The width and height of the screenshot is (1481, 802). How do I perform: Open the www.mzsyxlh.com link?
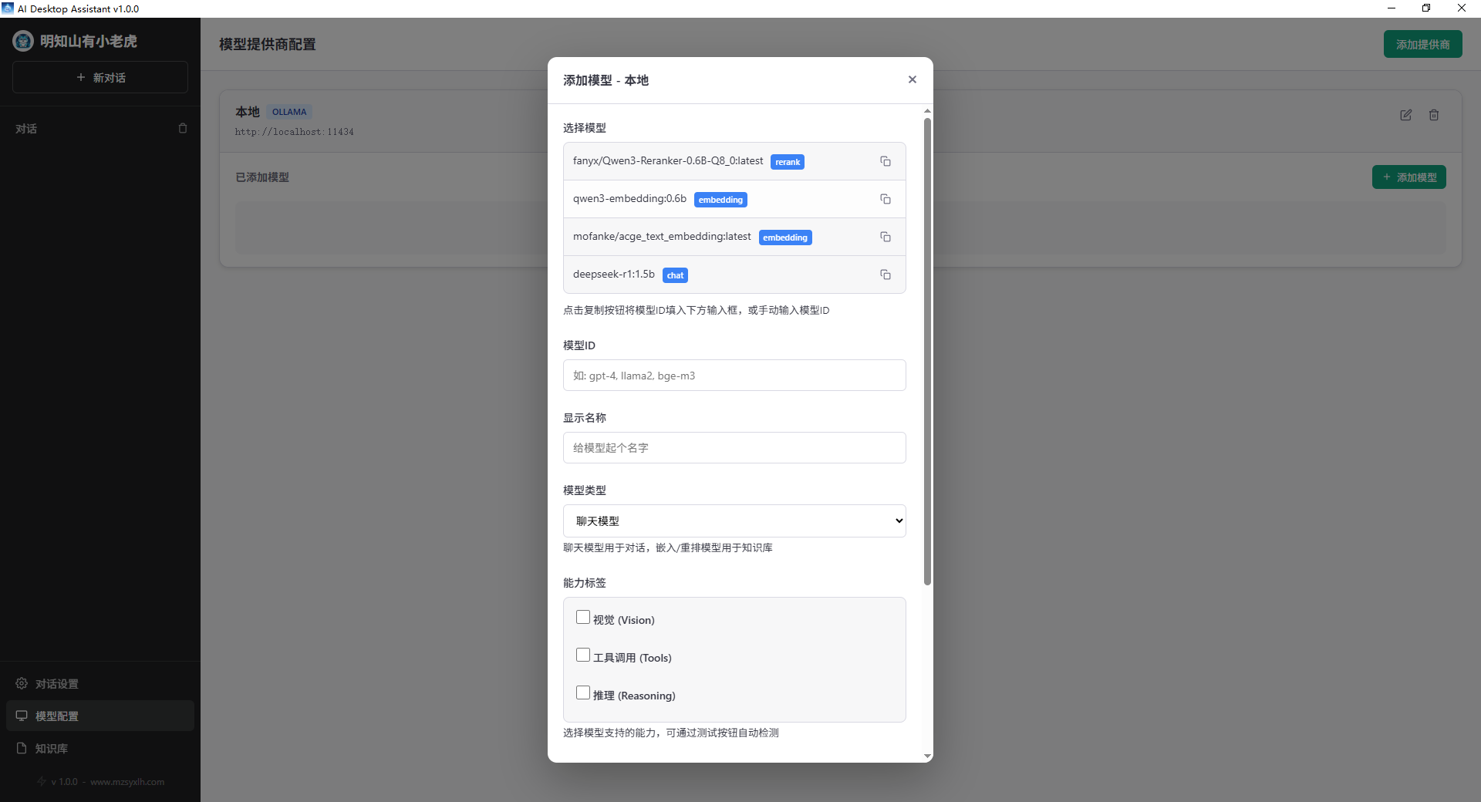[127, 782]
